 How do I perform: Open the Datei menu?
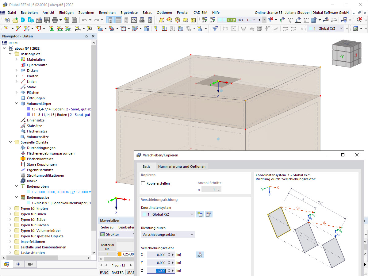12,13
